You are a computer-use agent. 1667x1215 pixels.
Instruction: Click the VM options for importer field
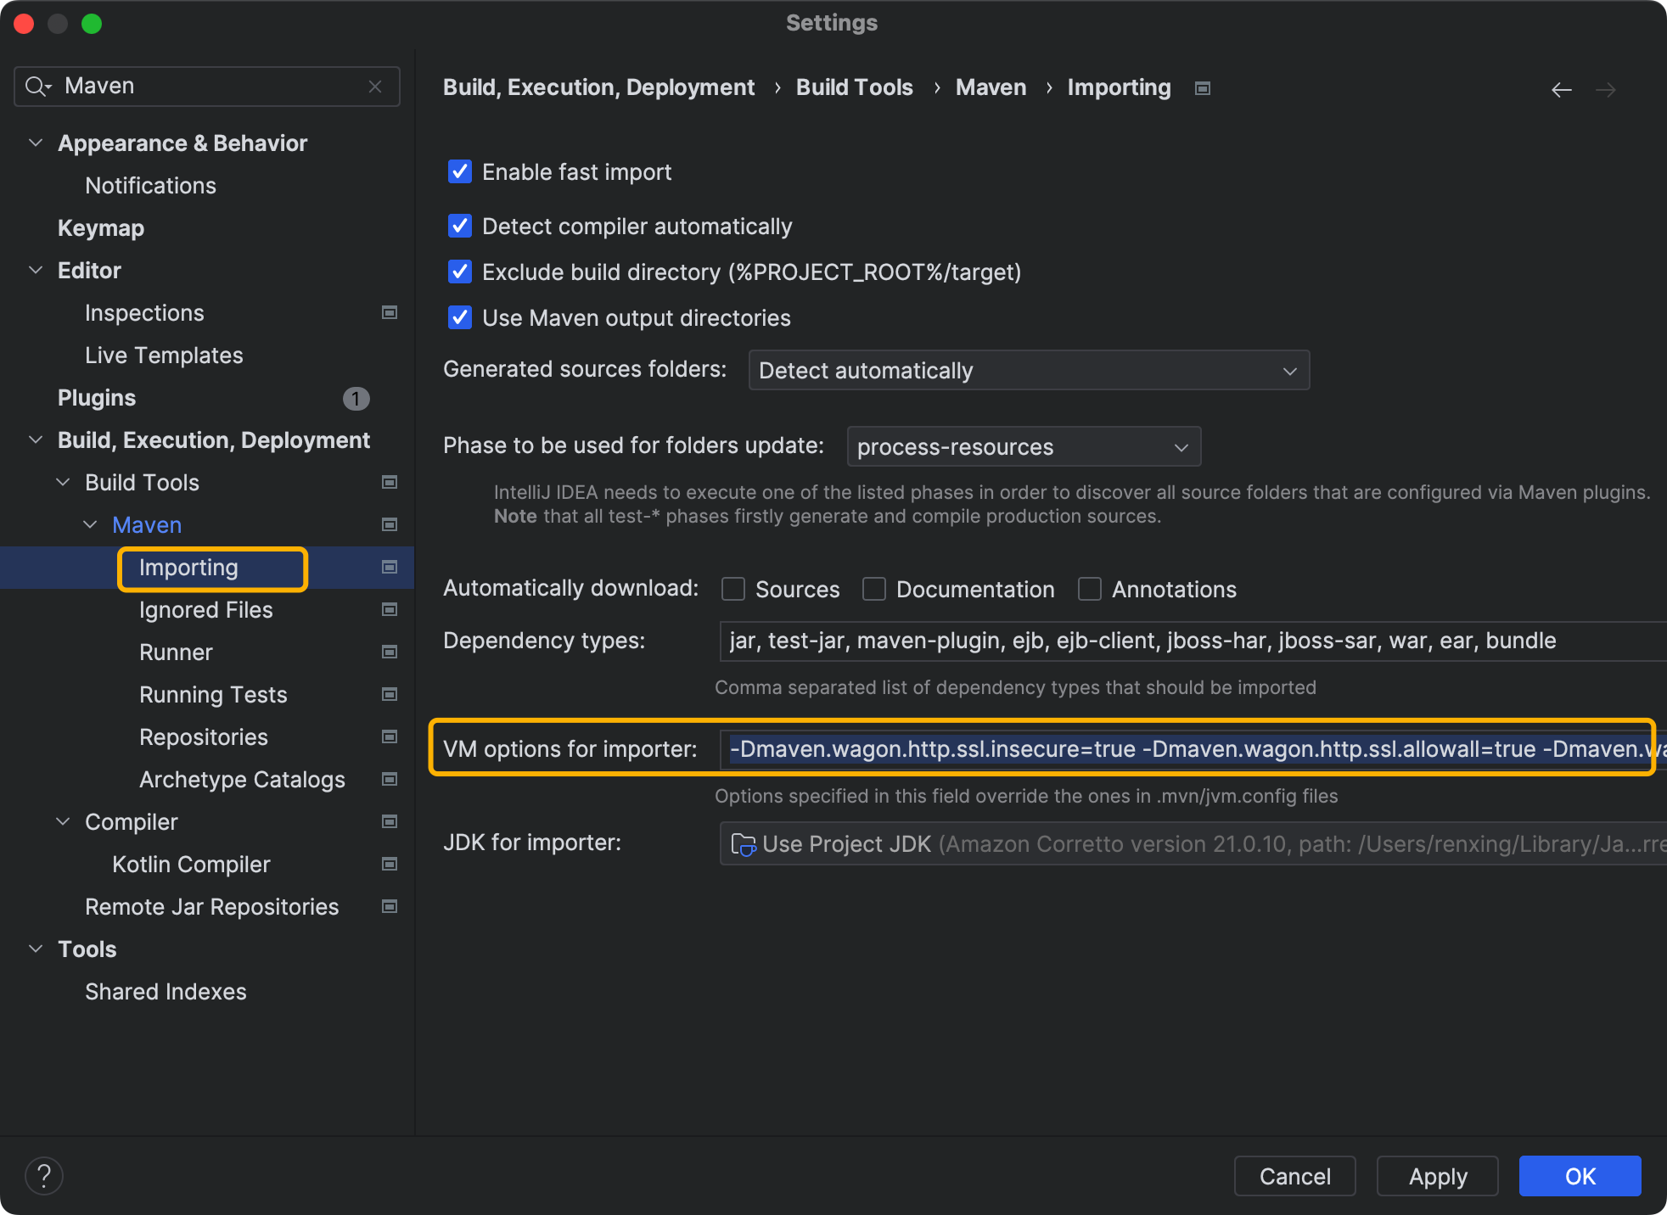point(1193,749)
